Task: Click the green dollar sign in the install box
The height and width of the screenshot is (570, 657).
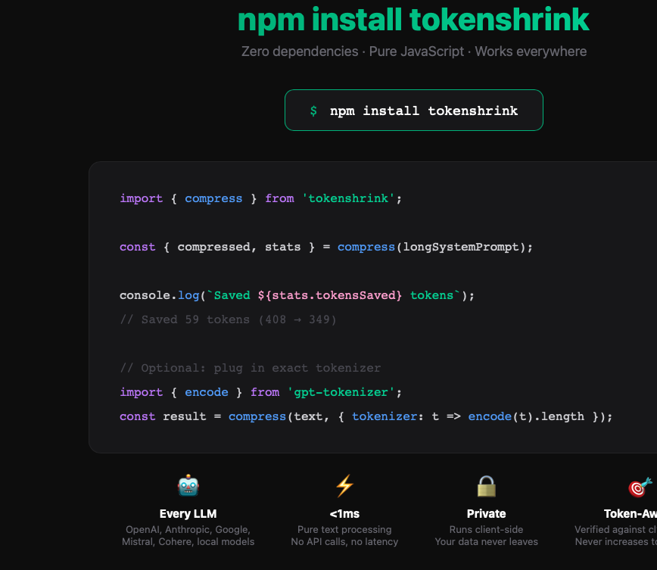Action: 313,110
